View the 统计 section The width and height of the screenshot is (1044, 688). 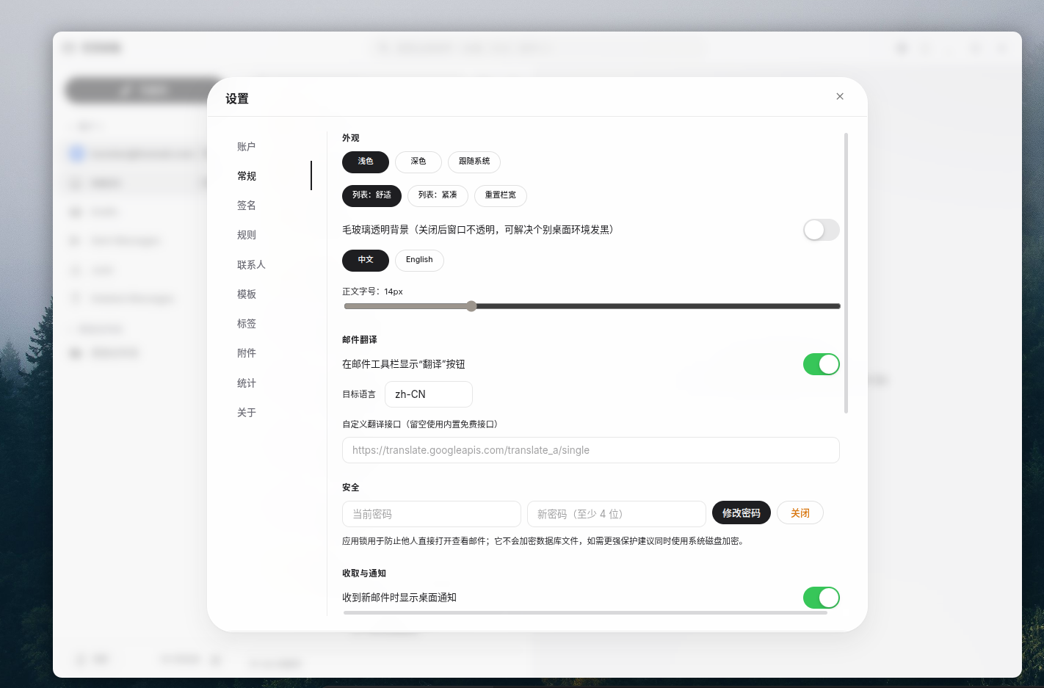pyautogui.click(x=247, y=383)
